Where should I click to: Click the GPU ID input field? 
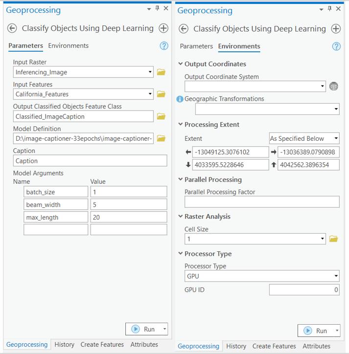coord(304,290)
